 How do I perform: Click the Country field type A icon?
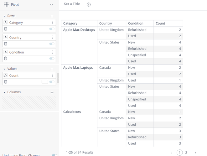6,37
